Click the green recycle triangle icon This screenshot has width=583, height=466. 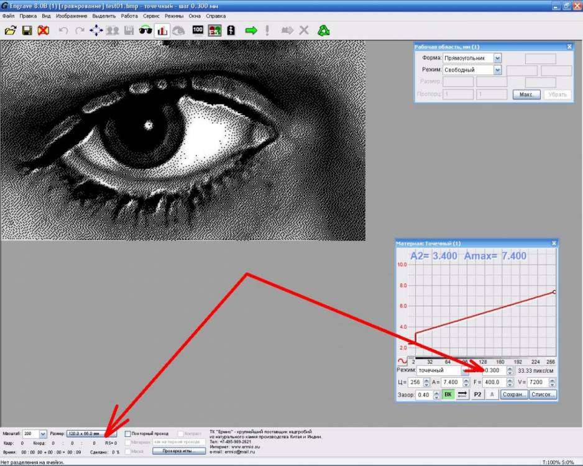[x=323, y=30]
